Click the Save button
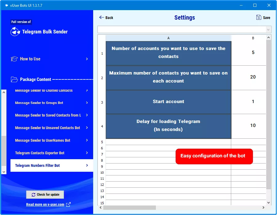The width and height of the screenshot is (277, 215). [263, 17]
